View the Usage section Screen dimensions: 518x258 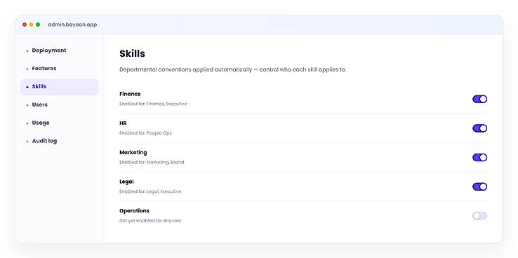[x=59, y=123]
